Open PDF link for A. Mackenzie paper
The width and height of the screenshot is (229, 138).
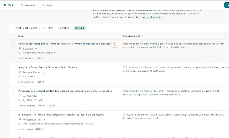point(41,106)
